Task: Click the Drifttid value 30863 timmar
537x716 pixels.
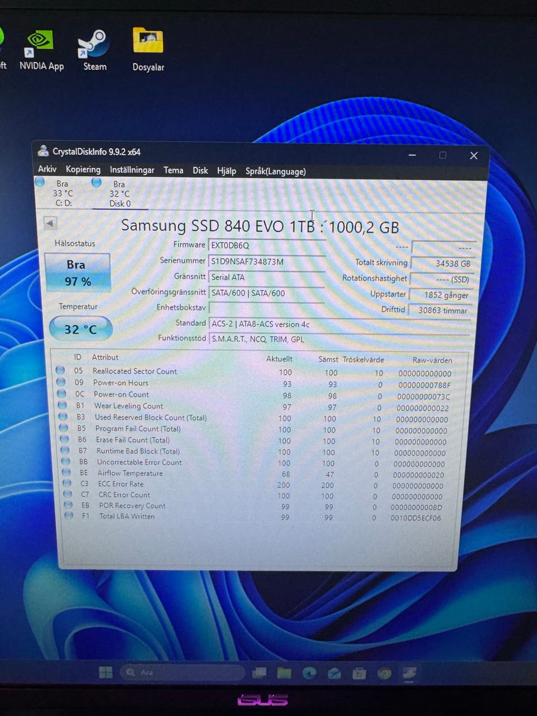Action: tap(440, 310)
